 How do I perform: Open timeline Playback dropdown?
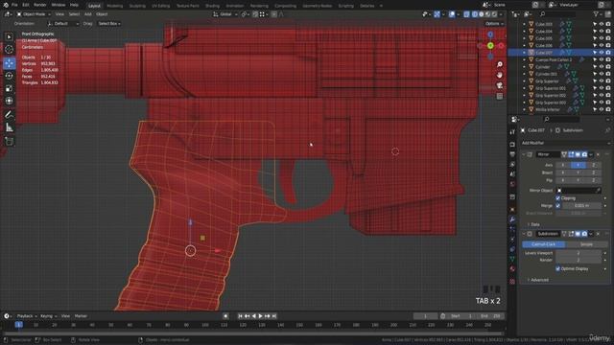[x=27, y=316]
